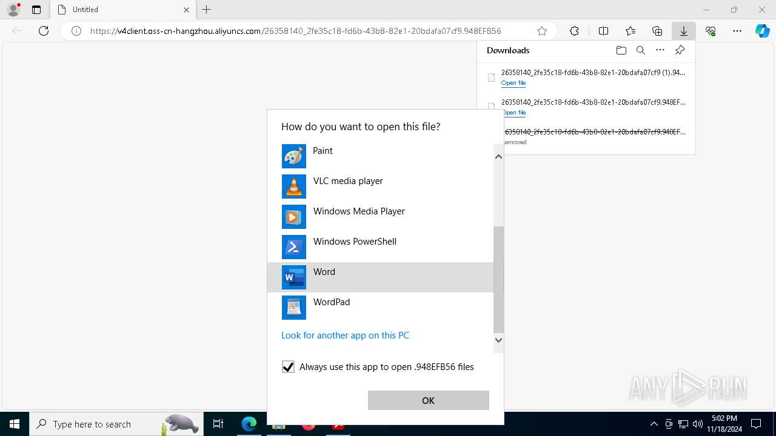
Task: Open file link for second download
Action: 513,113
